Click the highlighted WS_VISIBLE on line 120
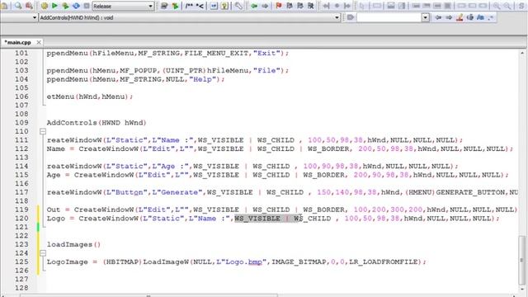Screen dimensions: 528x297 click(257, 219)
